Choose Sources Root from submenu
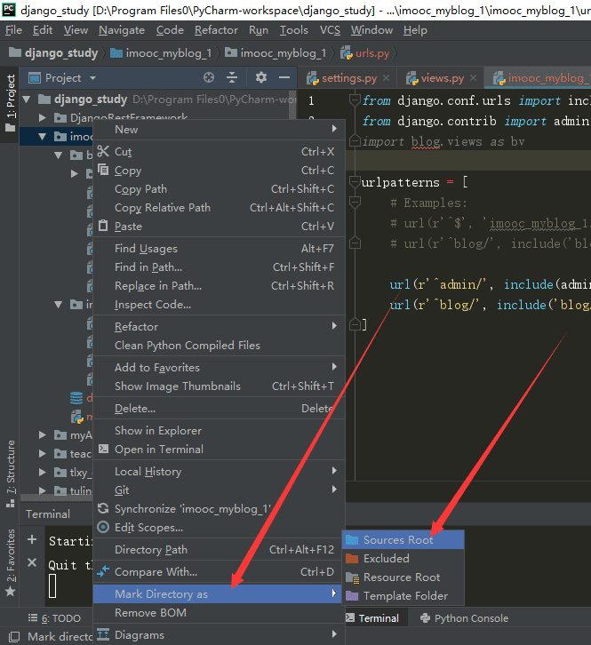 [x=403, y=539]
